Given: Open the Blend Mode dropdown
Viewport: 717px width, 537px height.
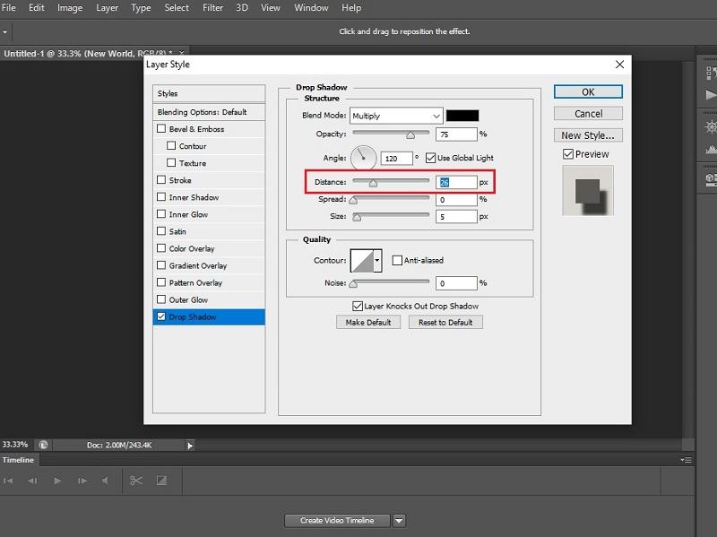Looking at the screenshot, I should click(x=397, y=115).
